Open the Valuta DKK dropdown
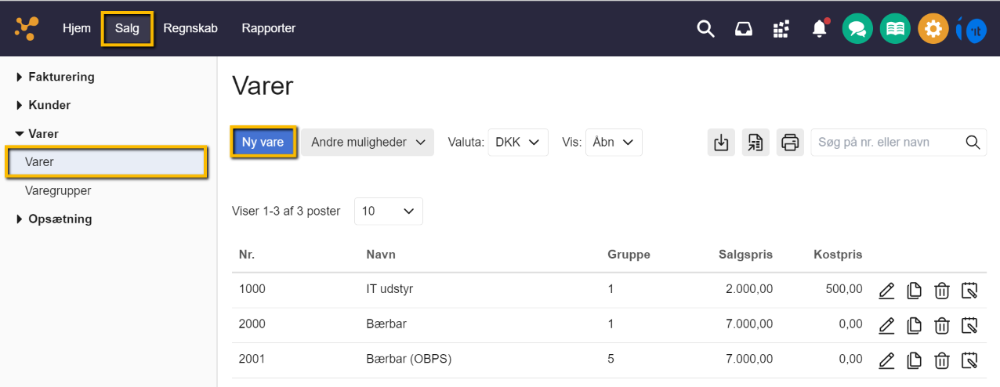Screen dimensions: 1000x387 (x=518, y=143)
